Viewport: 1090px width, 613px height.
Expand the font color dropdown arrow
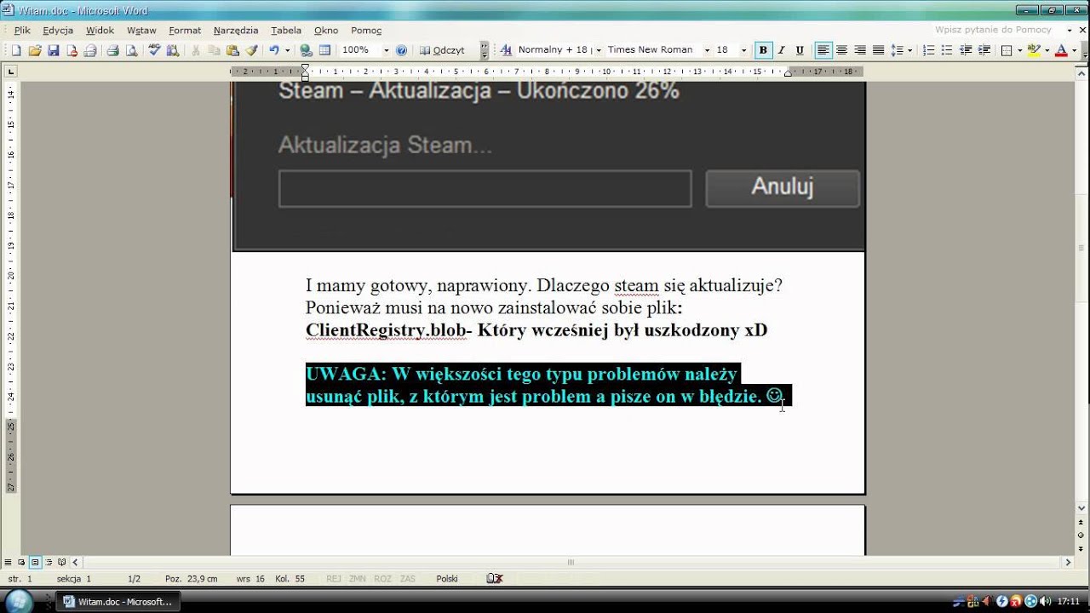(x=1075, y=50)
